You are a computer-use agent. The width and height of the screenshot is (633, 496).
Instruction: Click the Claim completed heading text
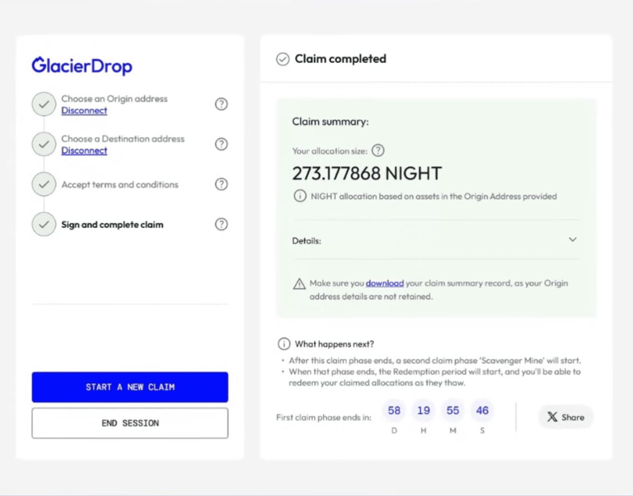coord(340,59)
